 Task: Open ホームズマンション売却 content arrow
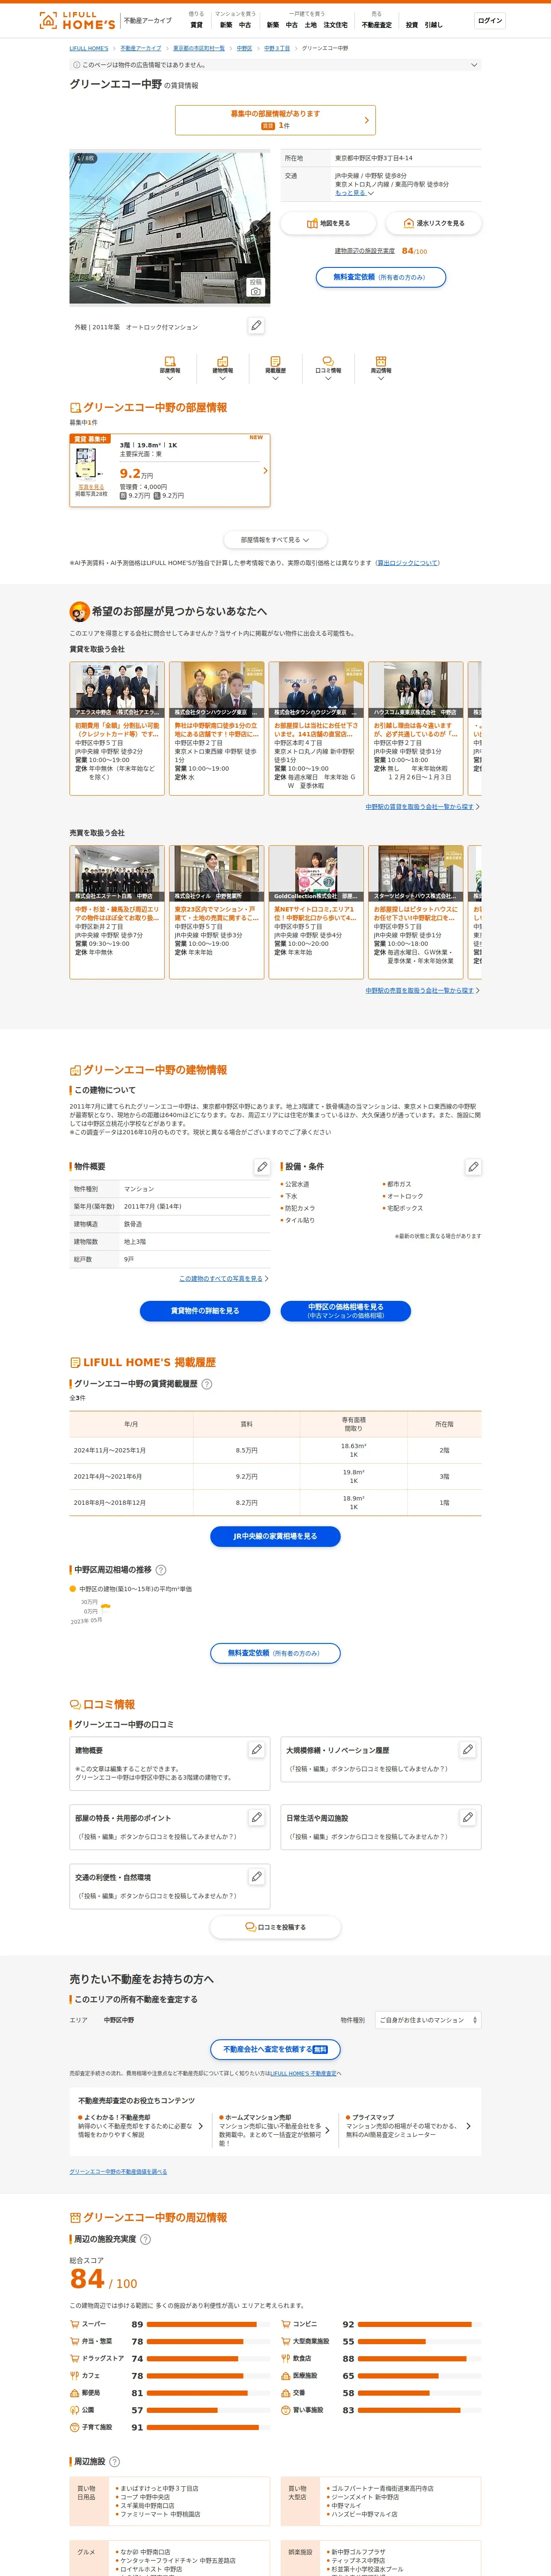327,2130
